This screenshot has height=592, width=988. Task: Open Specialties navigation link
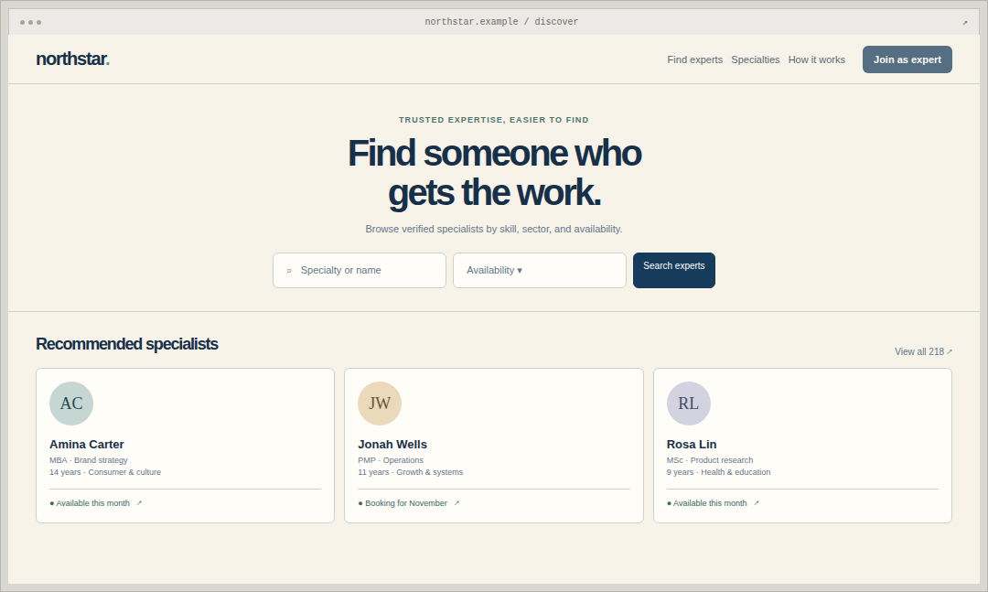click(x=755, y=59)
